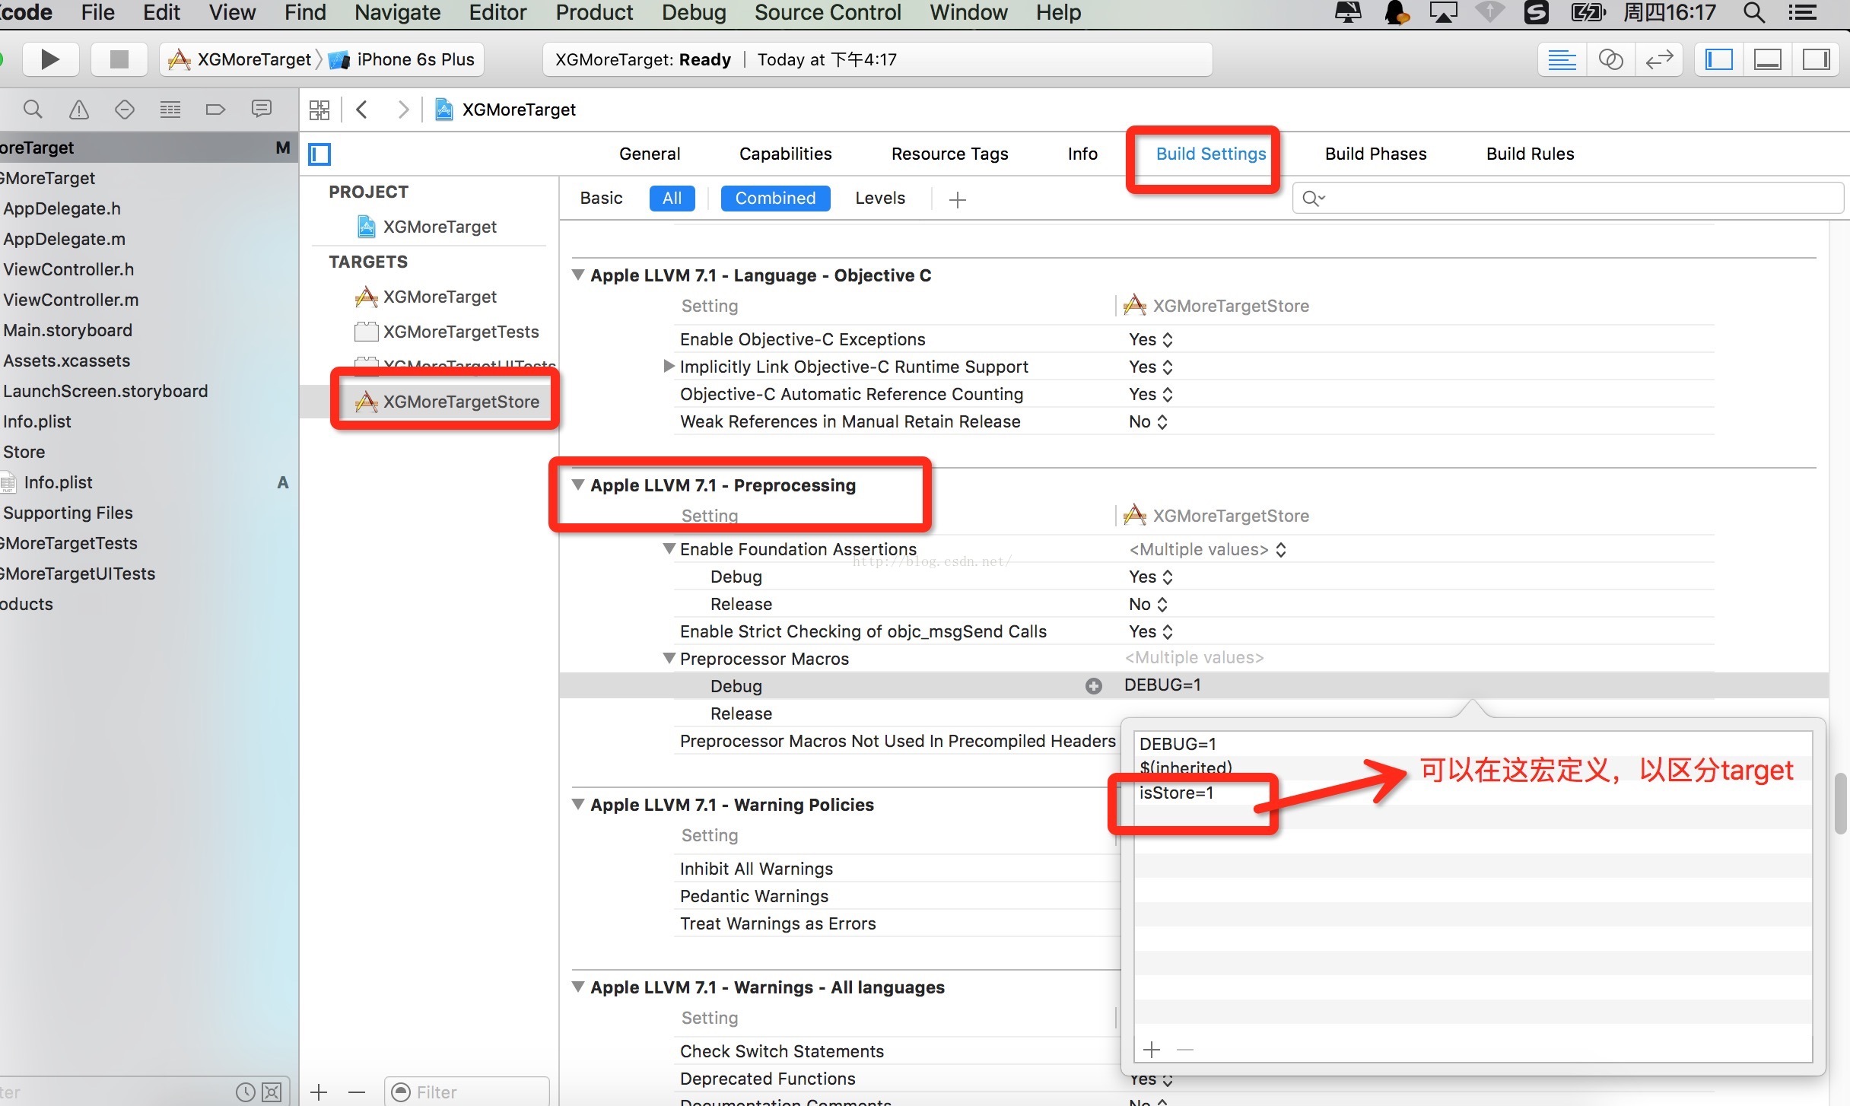Select Combined settings view

click(775, 199)
